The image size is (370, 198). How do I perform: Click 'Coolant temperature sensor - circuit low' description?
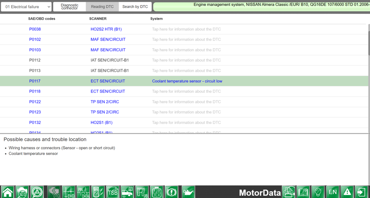point(187,81)
